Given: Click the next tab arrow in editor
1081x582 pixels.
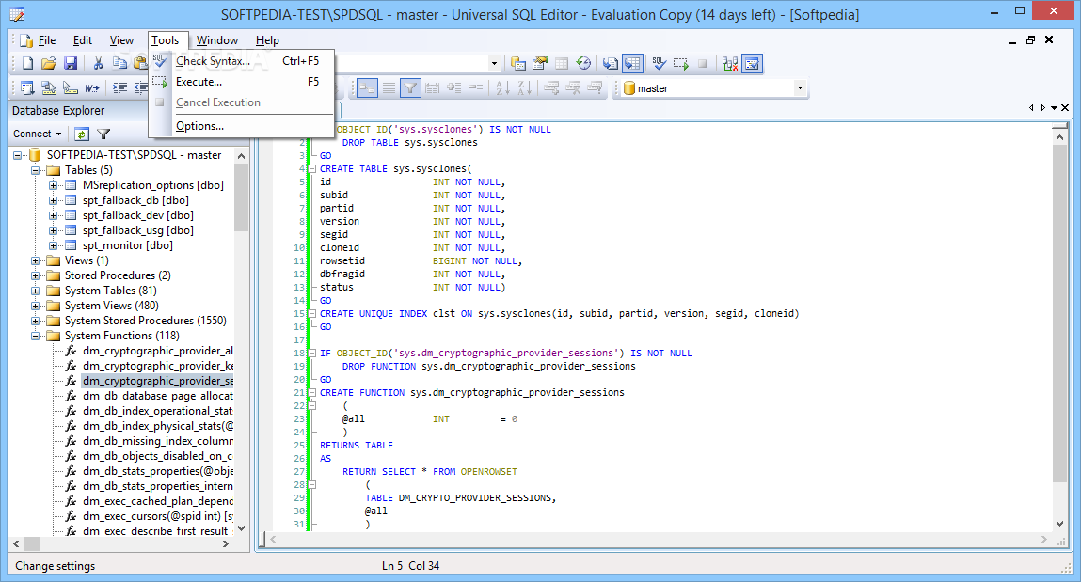Looking at the screenshot, I should pyautogui.click(x=1043, y=107).
